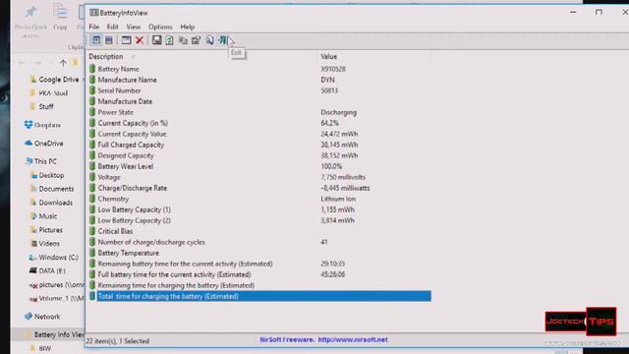Select Current Capacity (in %) row
The image size is (629, 354).
click(x=259, y=123)
